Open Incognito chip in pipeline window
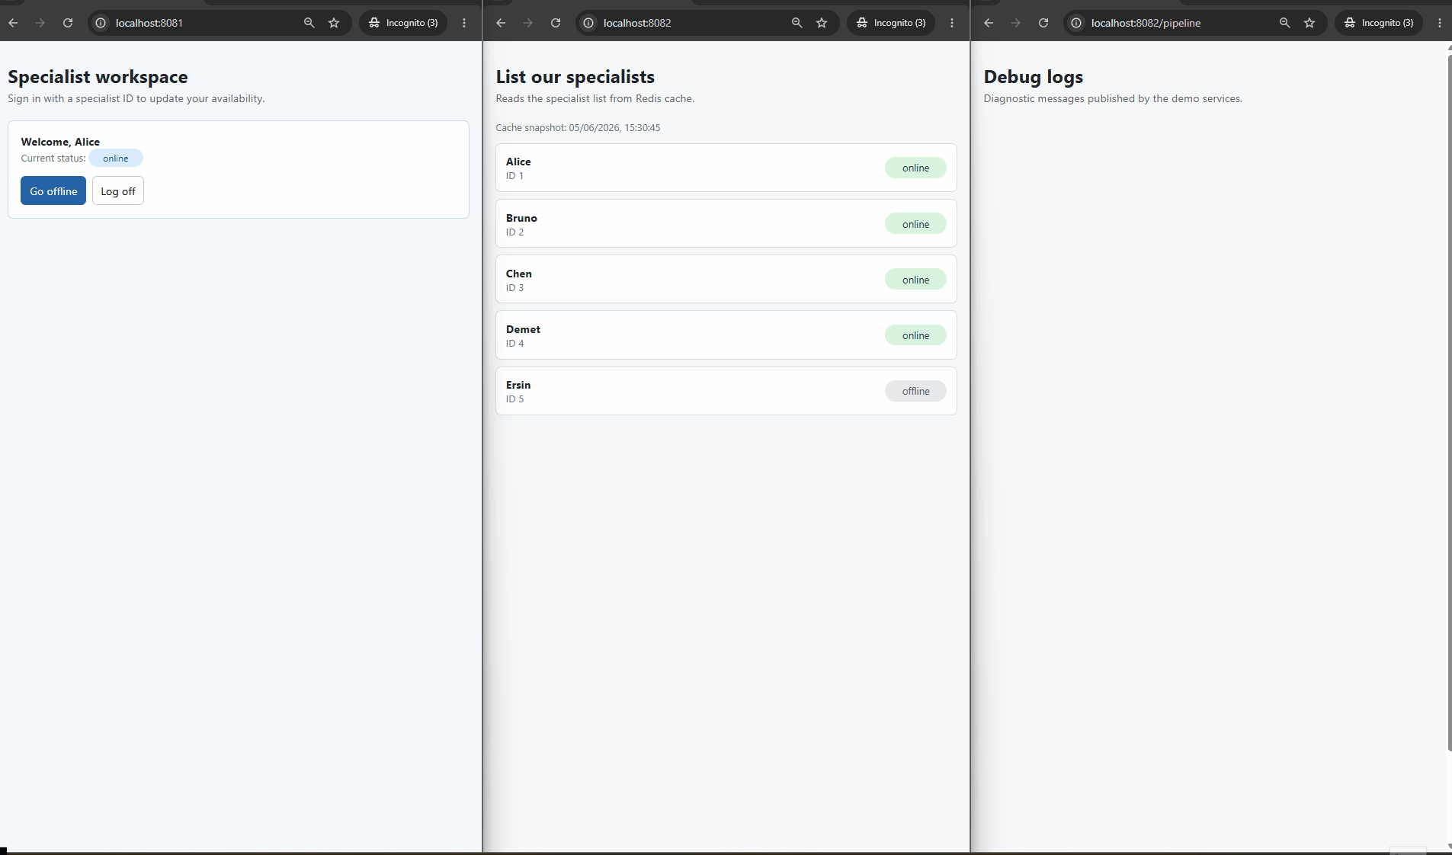The height and width of the screenshot is (855, 1452). click(1379, 23)
